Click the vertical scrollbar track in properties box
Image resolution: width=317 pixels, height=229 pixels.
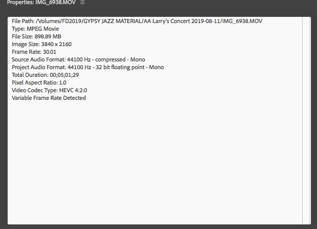pos(306,120)
